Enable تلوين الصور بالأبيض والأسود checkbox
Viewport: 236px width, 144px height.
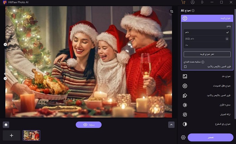click(185, 67)
